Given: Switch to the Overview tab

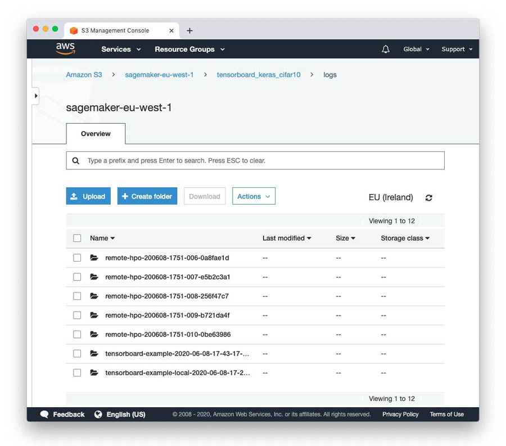Looking at the screenshot, I should (x=96, y=134).
